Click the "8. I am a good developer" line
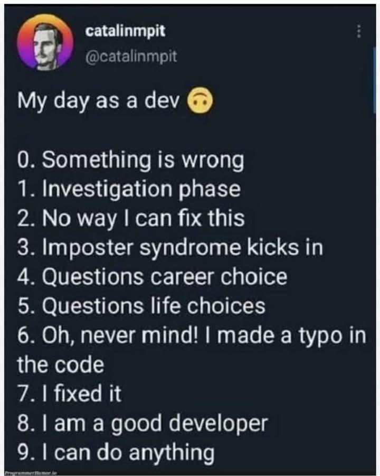Viewport: 380px width, 476px height. click(x=142, y=423)
